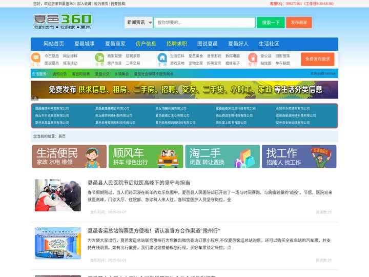Open the 网站首页 nav tab
Image resolution: width=369 pixels, height=277 pixels.
click(54, 44)
